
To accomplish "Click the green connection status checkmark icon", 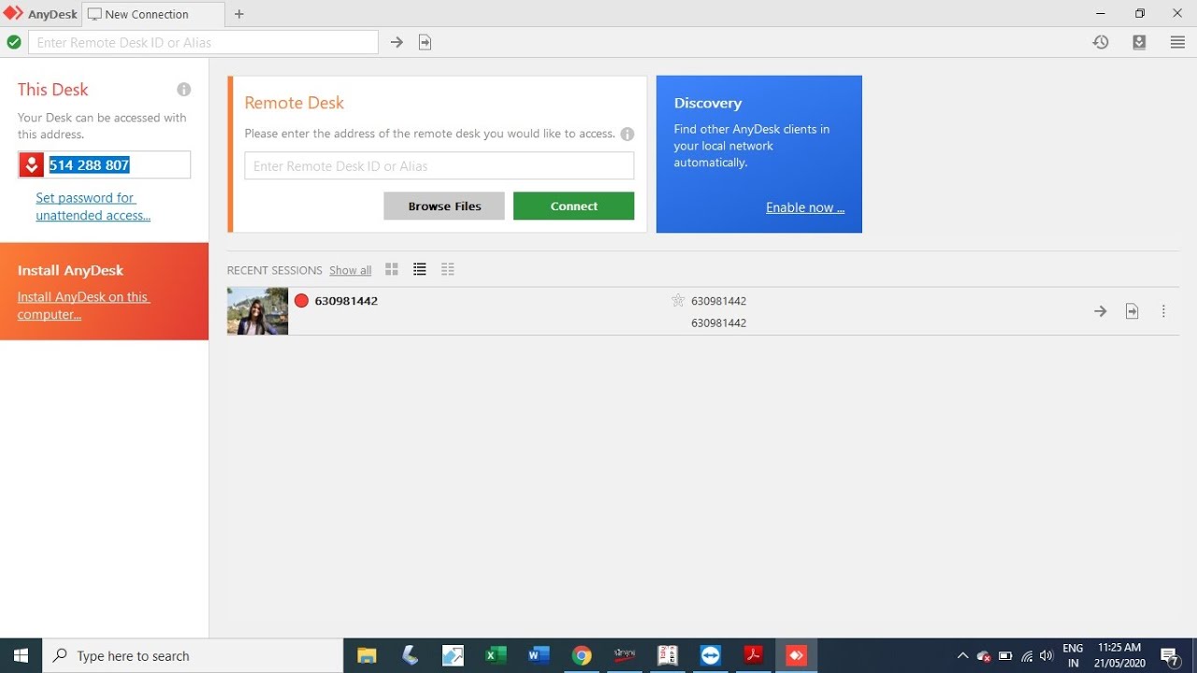I will click(14, 42).
